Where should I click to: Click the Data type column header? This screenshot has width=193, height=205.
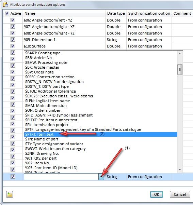116,13
